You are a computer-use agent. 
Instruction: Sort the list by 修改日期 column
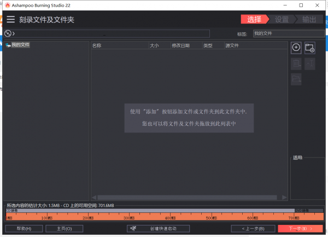click(180, 45)
